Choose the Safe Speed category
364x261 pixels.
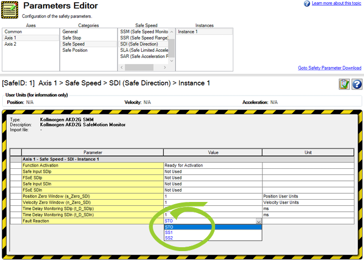tap(88, 44)
